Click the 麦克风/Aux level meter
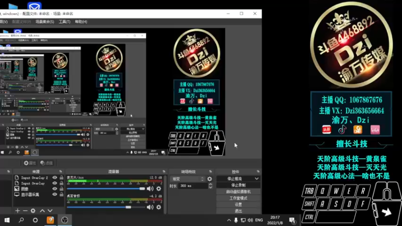Viewport: 402px width, 226px height. click(x=115, y=182)
